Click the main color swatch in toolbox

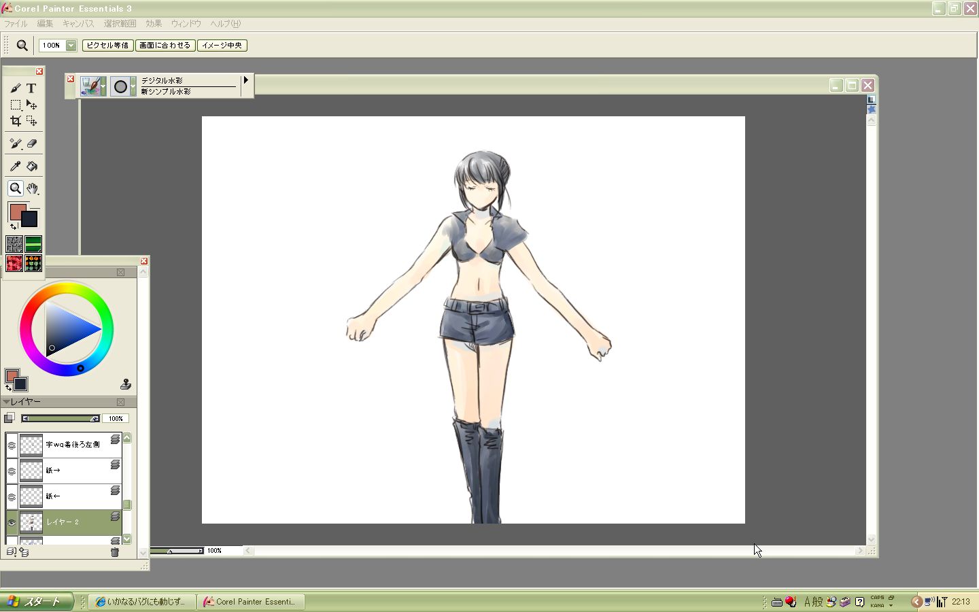tap(17, 211)
